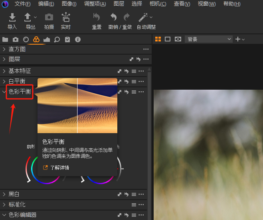The image size is (263, 220).
Task: Click reset icon on 白平衡 panel
Action: click(126, 82)
